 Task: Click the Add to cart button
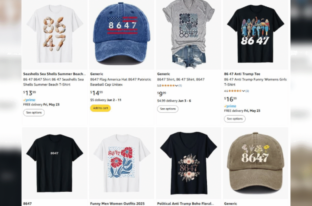[100, 108]
